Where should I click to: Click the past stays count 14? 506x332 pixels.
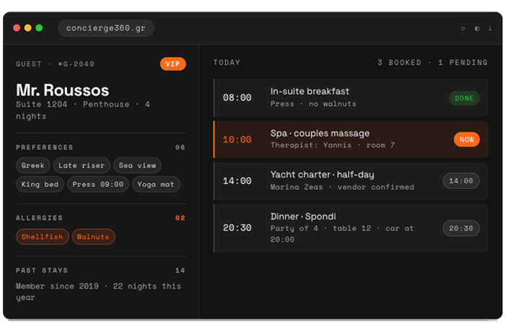click(x=180, y=271)
